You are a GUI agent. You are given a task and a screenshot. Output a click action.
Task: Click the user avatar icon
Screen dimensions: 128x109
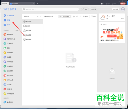123,9
